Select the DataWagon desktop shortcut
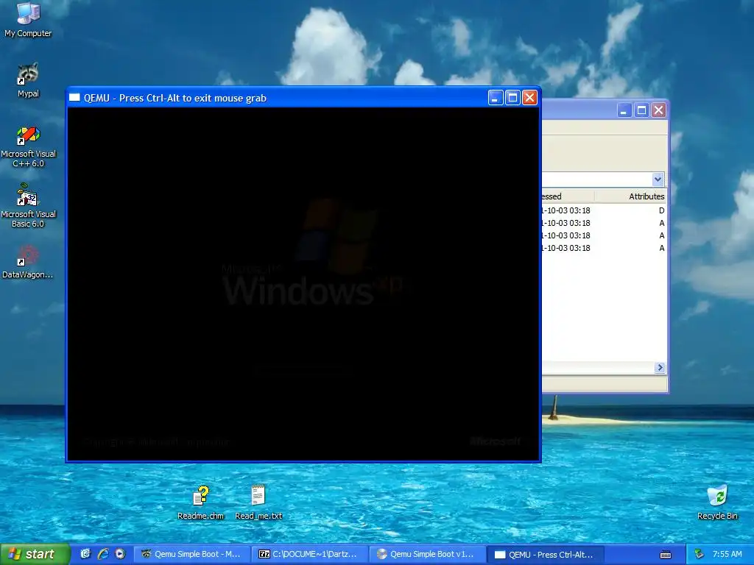The image size is (754, 565). (28, 263)
